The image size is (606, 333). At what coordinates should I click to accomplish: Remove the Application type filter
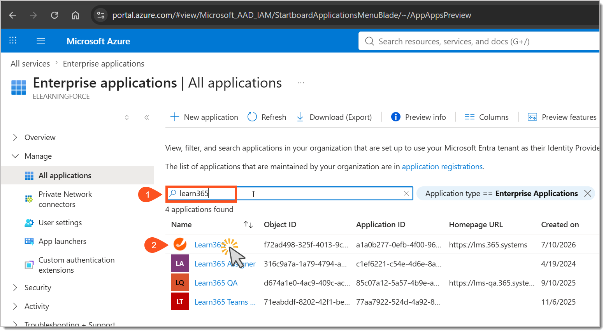click(x=588, y=193)
